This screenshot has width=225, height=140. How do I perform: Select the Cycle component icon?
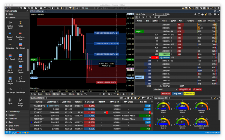click(x=10, y=101)
